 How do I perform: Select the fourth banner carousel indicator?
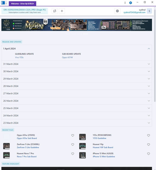click(86, 34)
